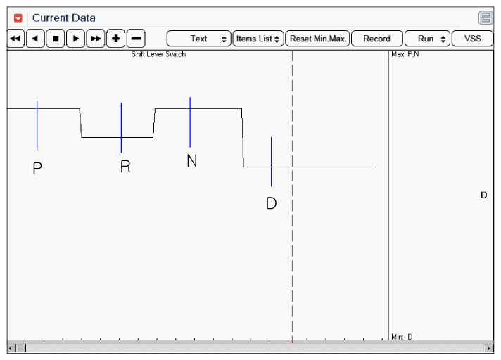This screenshot has width=501, height=360.
Task: Zoom in with the plus button
Action: (x=116, y=39)
